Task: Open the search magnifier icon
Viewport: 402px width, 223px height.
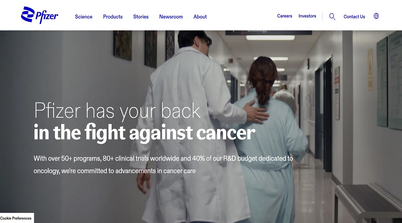Action: [332, 17]
